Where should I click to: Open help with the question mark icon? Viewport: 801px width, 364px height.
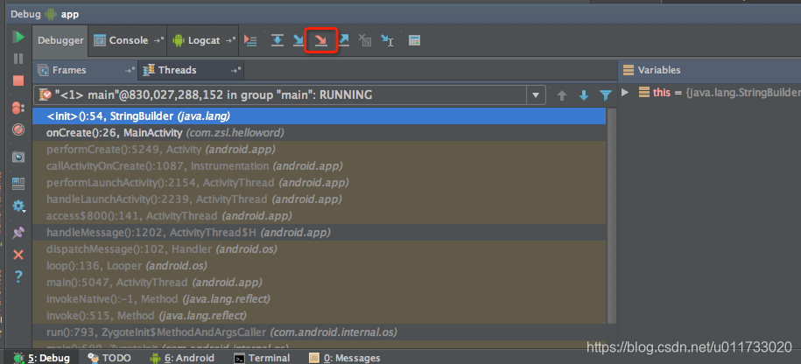(18, 277)
